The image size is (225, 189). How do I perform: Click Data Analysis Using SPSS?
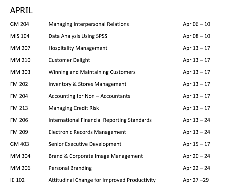78,36
